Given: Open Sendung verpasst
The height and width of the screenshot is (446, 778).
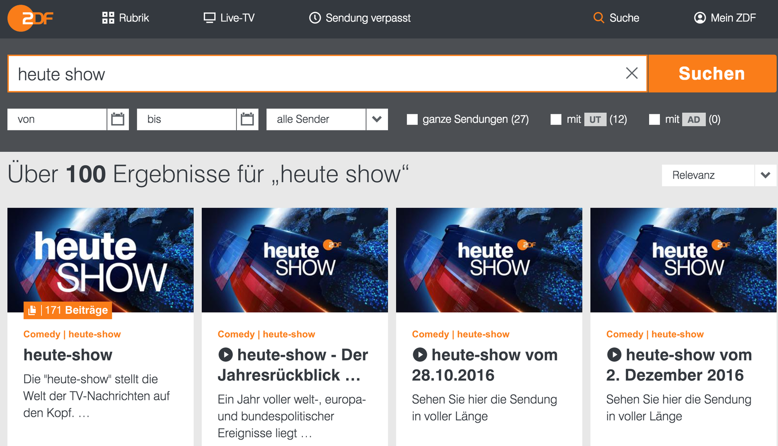Looking at the screenshot, I should coord(360,18).
